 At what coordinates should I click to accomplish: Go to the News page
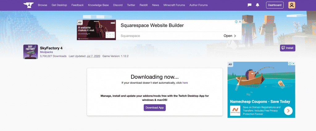point(156,5)
